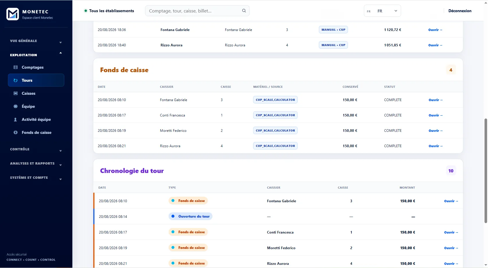Click in the search input field

[x=197, y=11]
